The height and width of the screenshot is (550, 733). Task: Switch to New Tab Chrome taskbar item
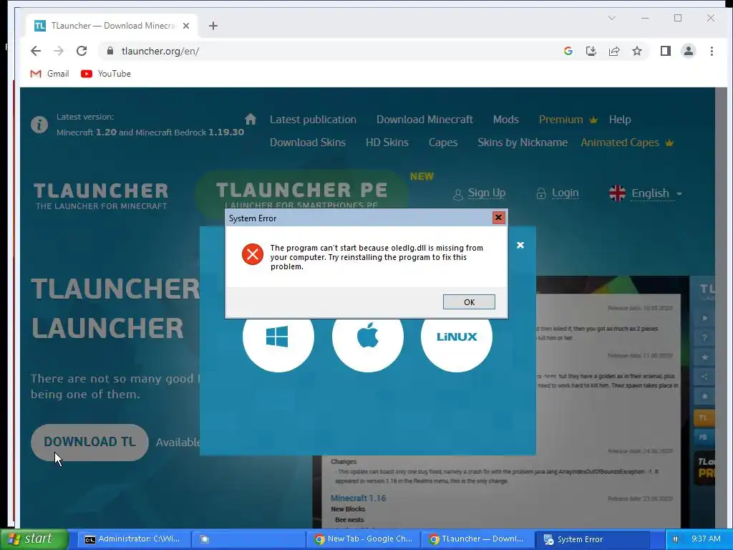tap(364, 539)
